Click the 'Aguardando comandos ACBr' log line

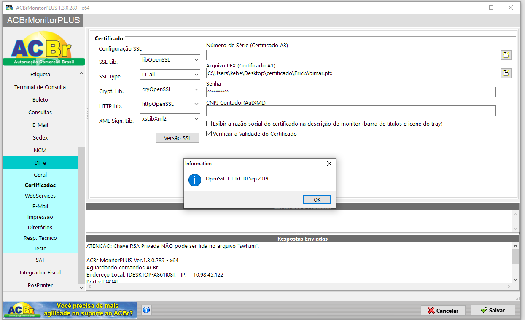coord(122,268)
